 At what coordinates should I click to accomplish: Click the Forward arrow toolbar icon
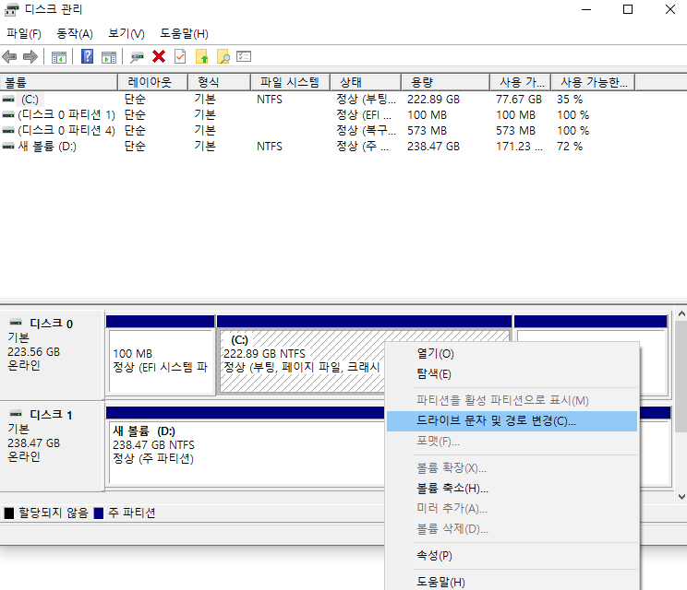(30, 57)
